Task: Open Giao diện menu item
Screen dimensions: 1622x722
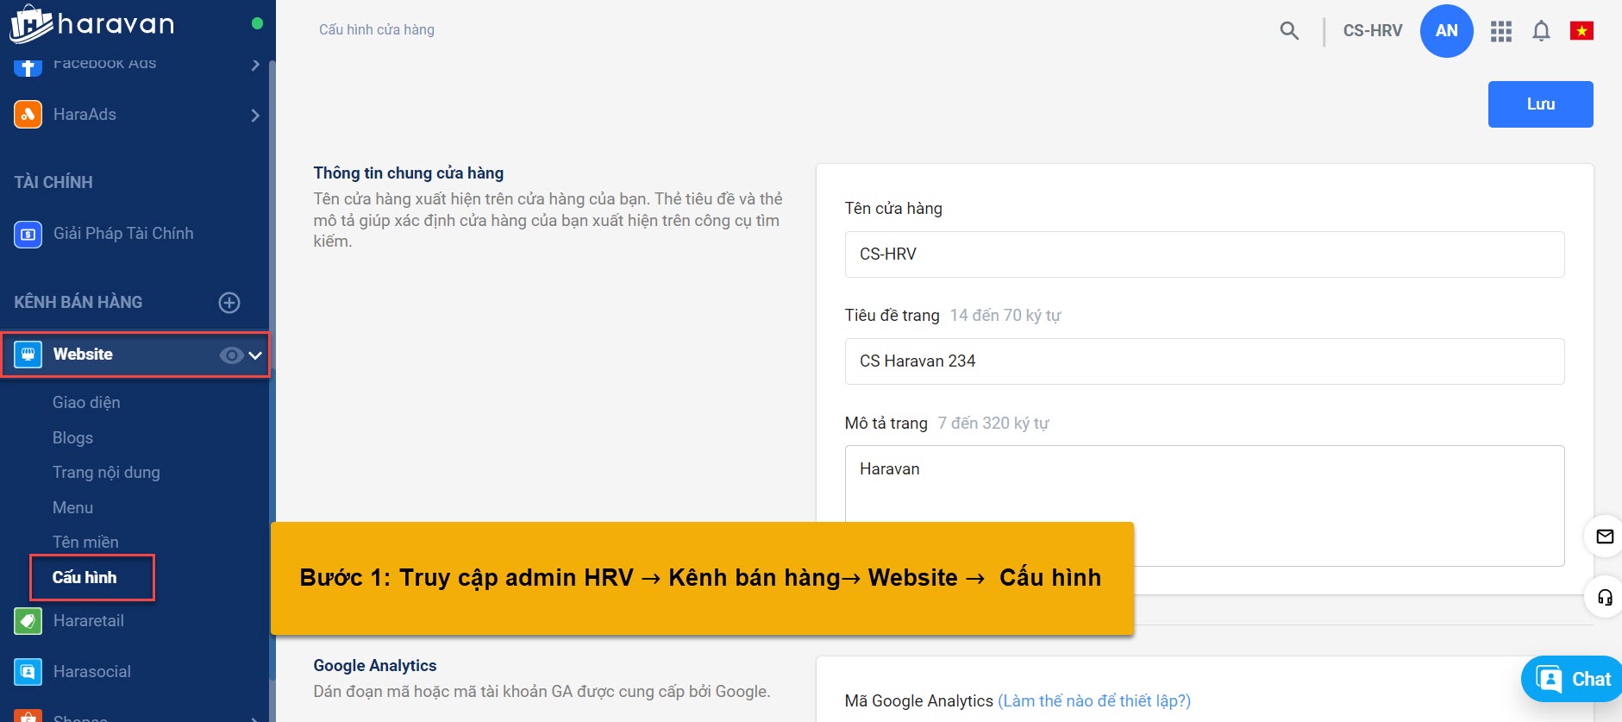Action: pyautogui.click(x=86, y=403)
